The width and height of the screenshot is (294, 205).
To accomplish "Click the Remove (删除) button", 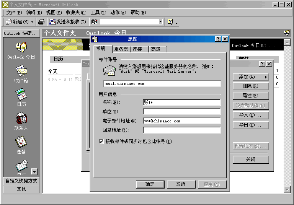I will click(251, 86).
